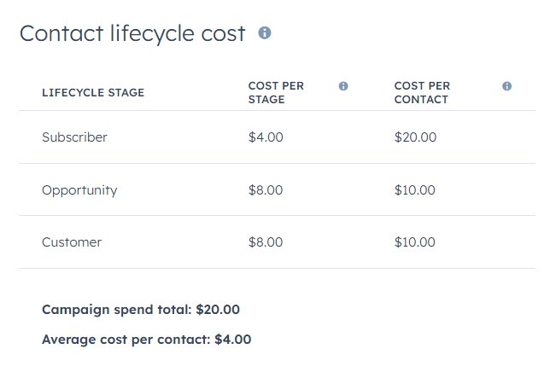This screenshot has width=556, height=378.
Task: Click the Cost Per Stage info icon
Action: click(343, 86)
